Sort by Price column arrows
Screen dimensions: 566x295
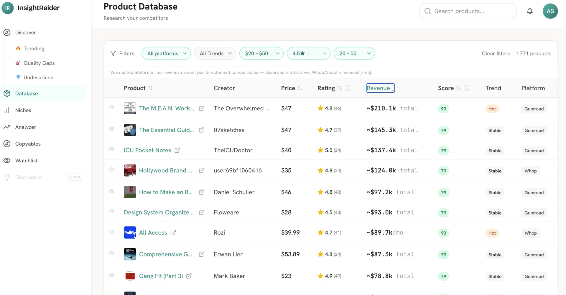(300, 88)
